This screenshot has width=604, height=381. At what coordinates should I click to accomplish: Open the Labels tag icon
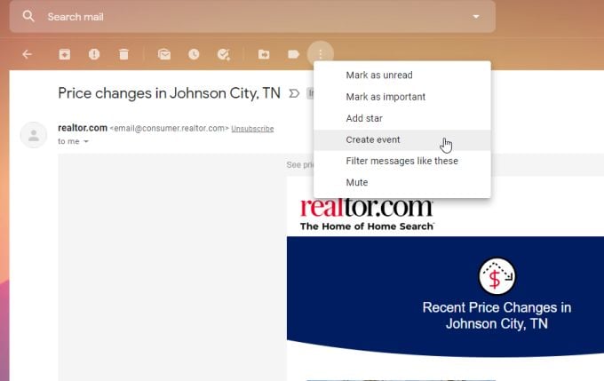(293, 54)
